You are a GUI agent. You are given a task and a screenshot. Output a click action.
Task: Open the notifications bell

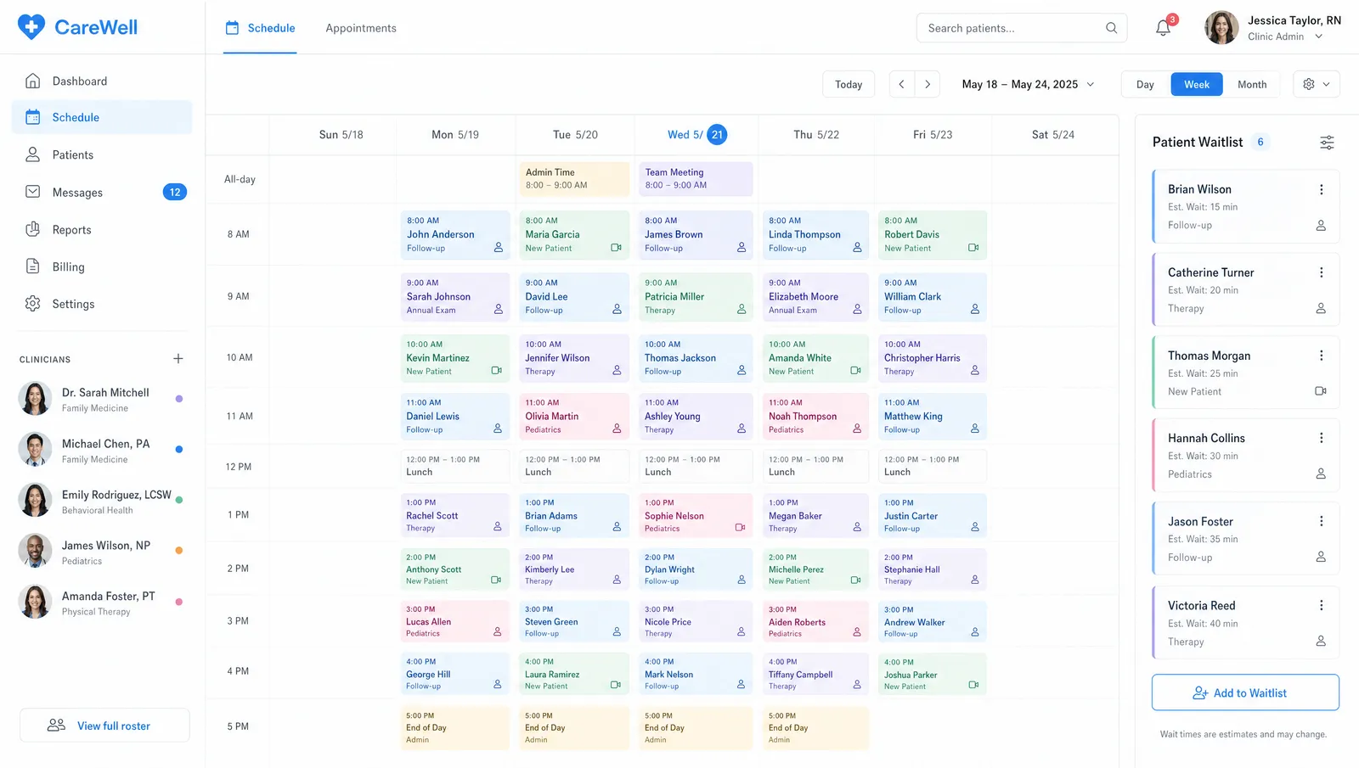[x=1163, y=28]
